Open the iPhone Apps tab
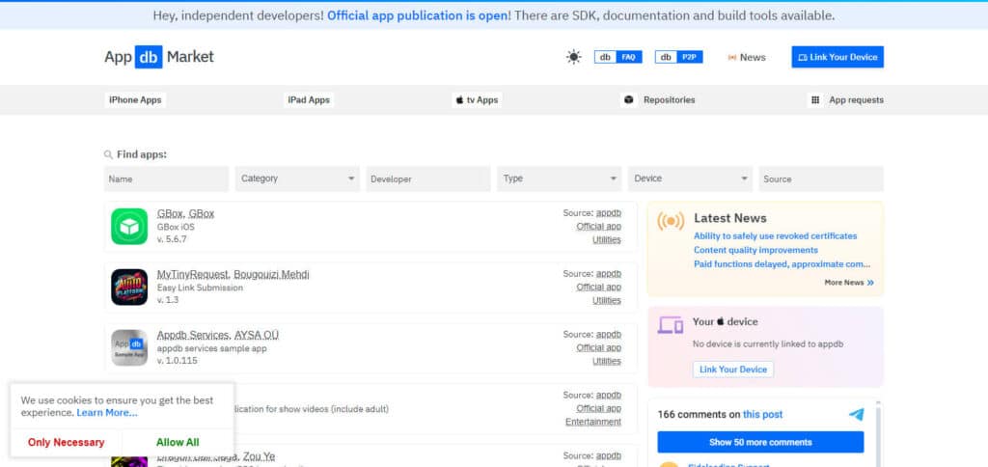Image resolution: width=988 pixels, height=467 pixels. (135, 100)
